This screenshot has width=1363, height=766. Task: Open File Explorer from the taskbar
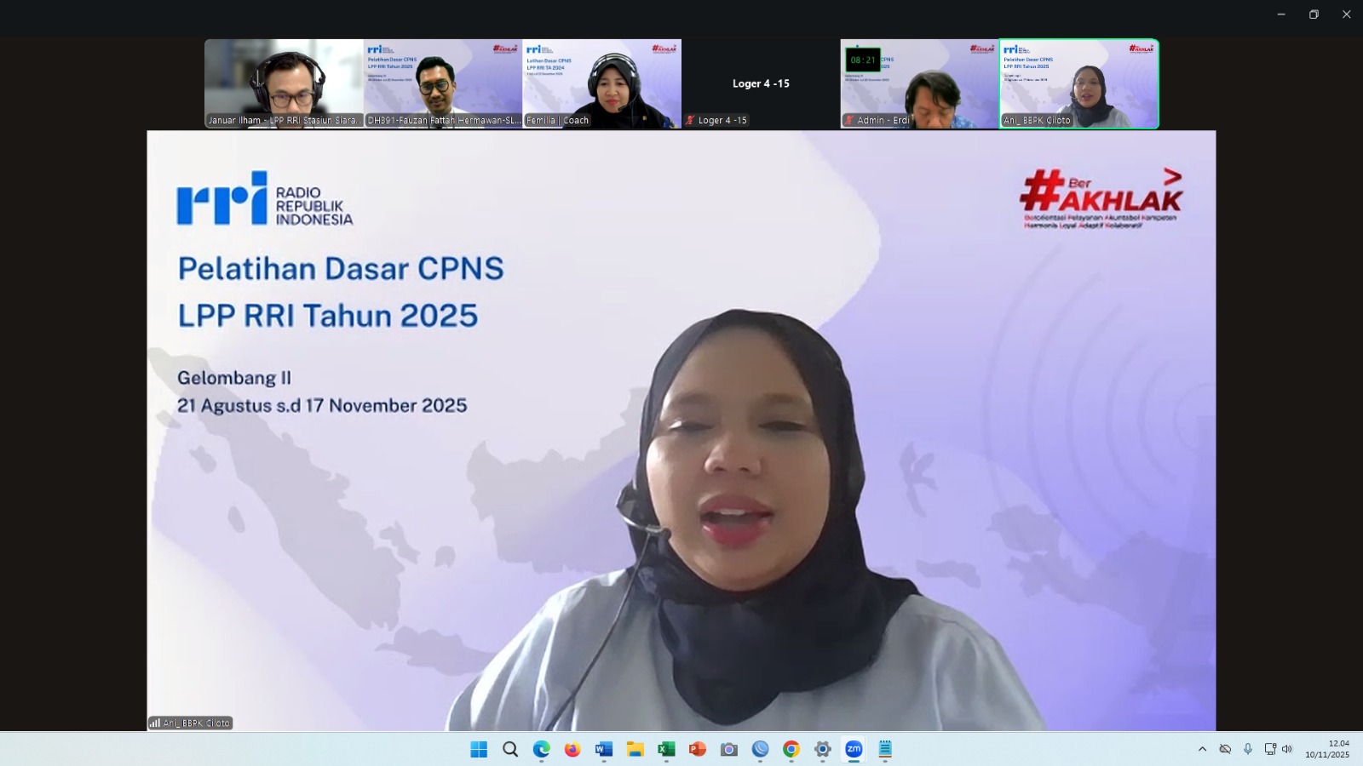point(635,749)
